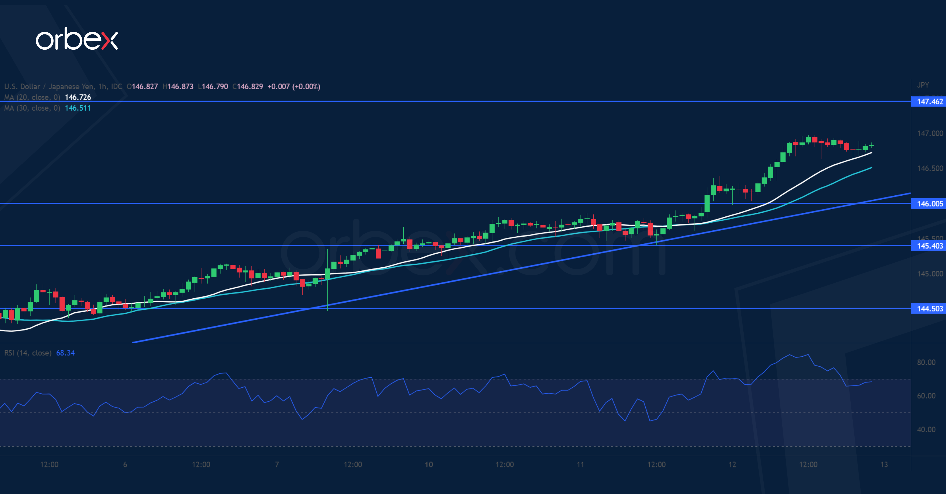Click the 144.503 support level label
Viewport: 946px width, 494px height.
pos(929,309)
